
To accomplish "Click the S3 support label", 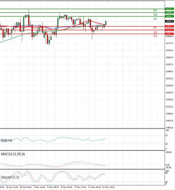I will coord(155,36).
